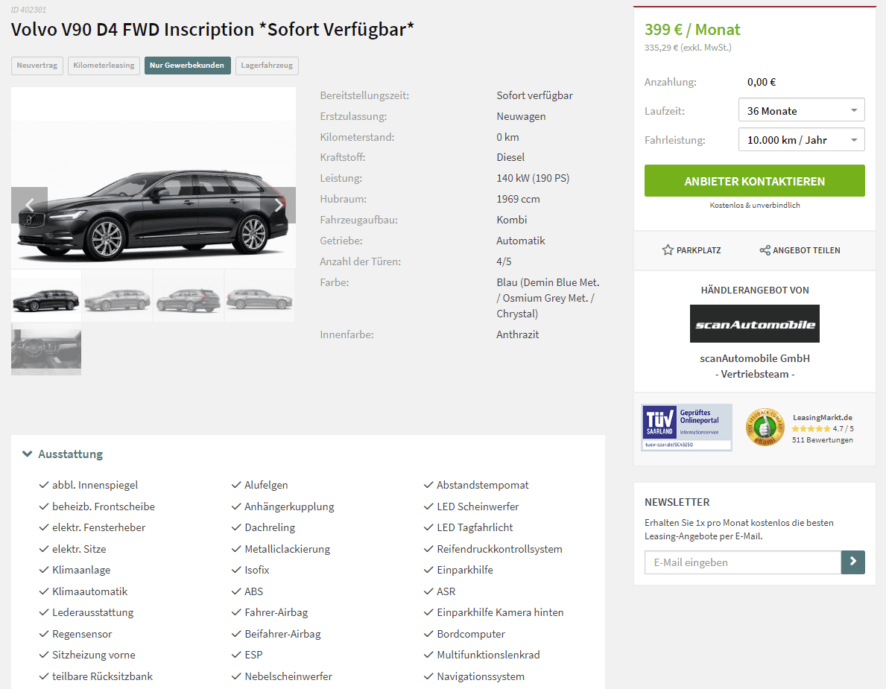
Task: Toggle the Neuvertrag filter tag
Action: [x=37, y=66]
